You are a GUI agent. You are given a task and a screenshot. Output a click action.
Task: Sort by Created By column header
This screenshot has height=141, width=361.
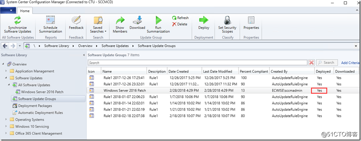292,71
